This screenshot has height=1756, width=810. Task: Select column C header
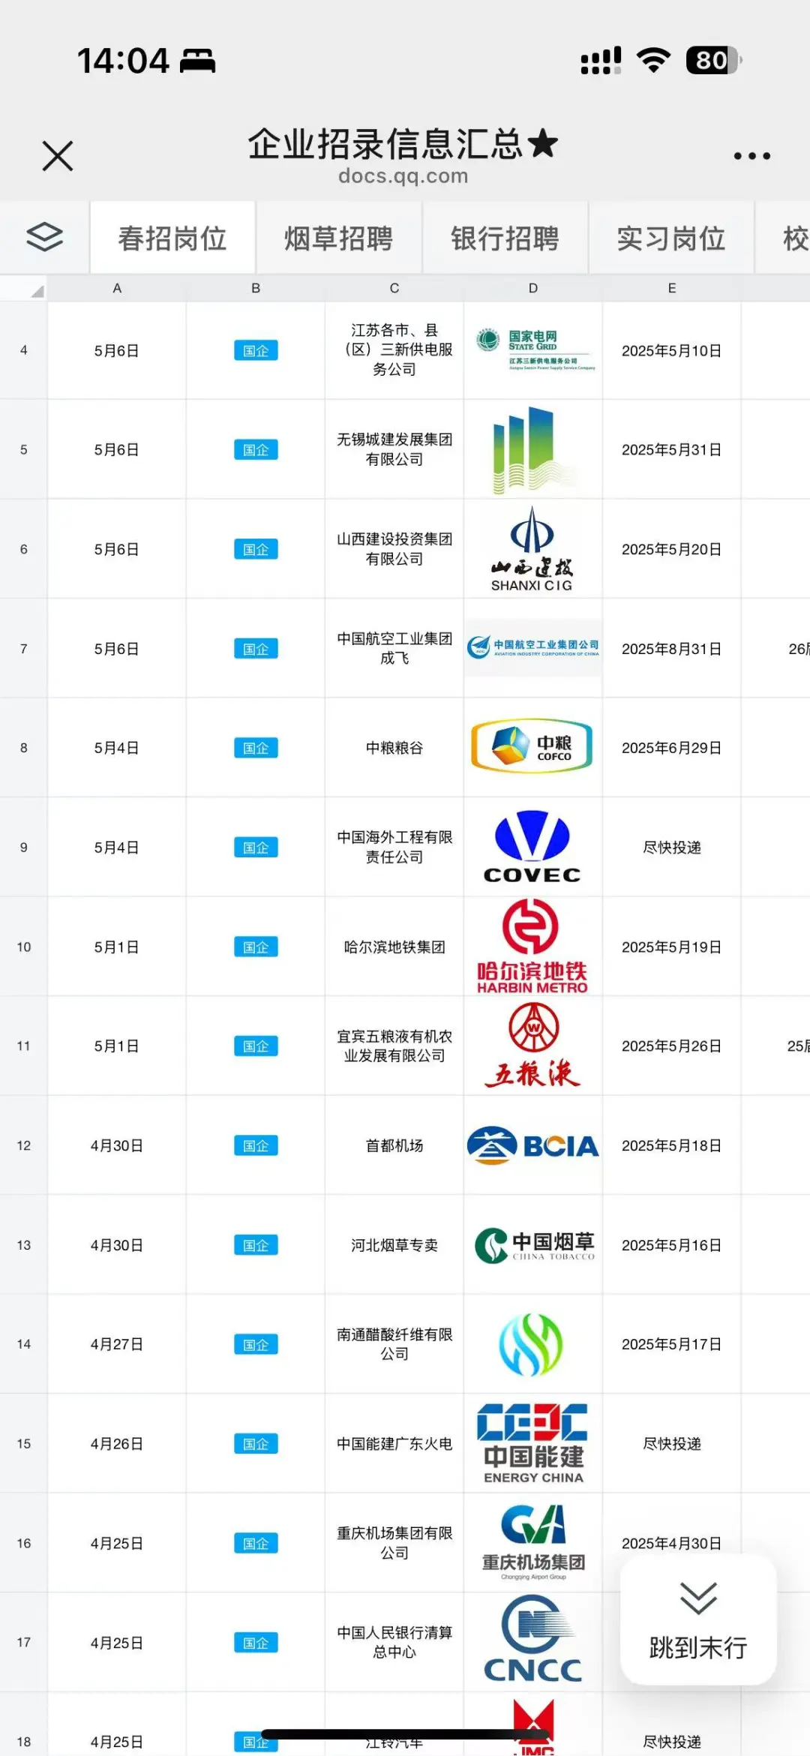pos(394,288)
